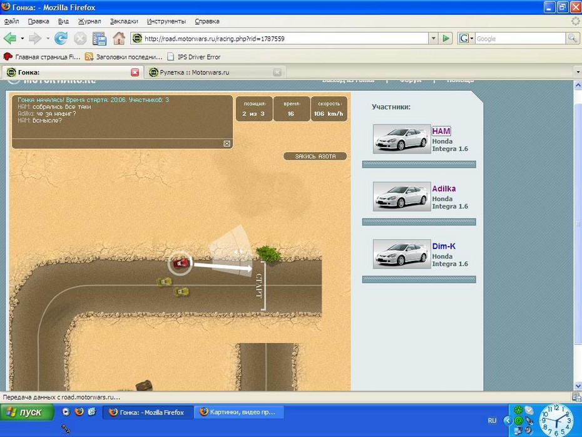This screenshot has width=582, height=437.
Task: Click the status bar icon at the far right
Action: 576,398
